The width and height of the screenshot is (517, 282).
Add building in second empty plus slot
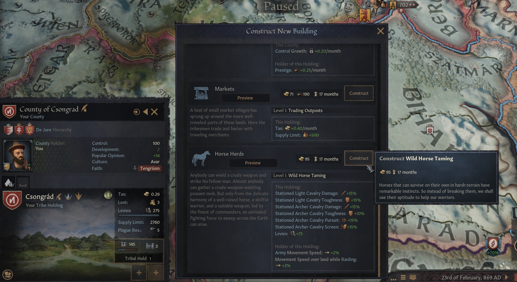pyautogui.click(x=156, y=273)
